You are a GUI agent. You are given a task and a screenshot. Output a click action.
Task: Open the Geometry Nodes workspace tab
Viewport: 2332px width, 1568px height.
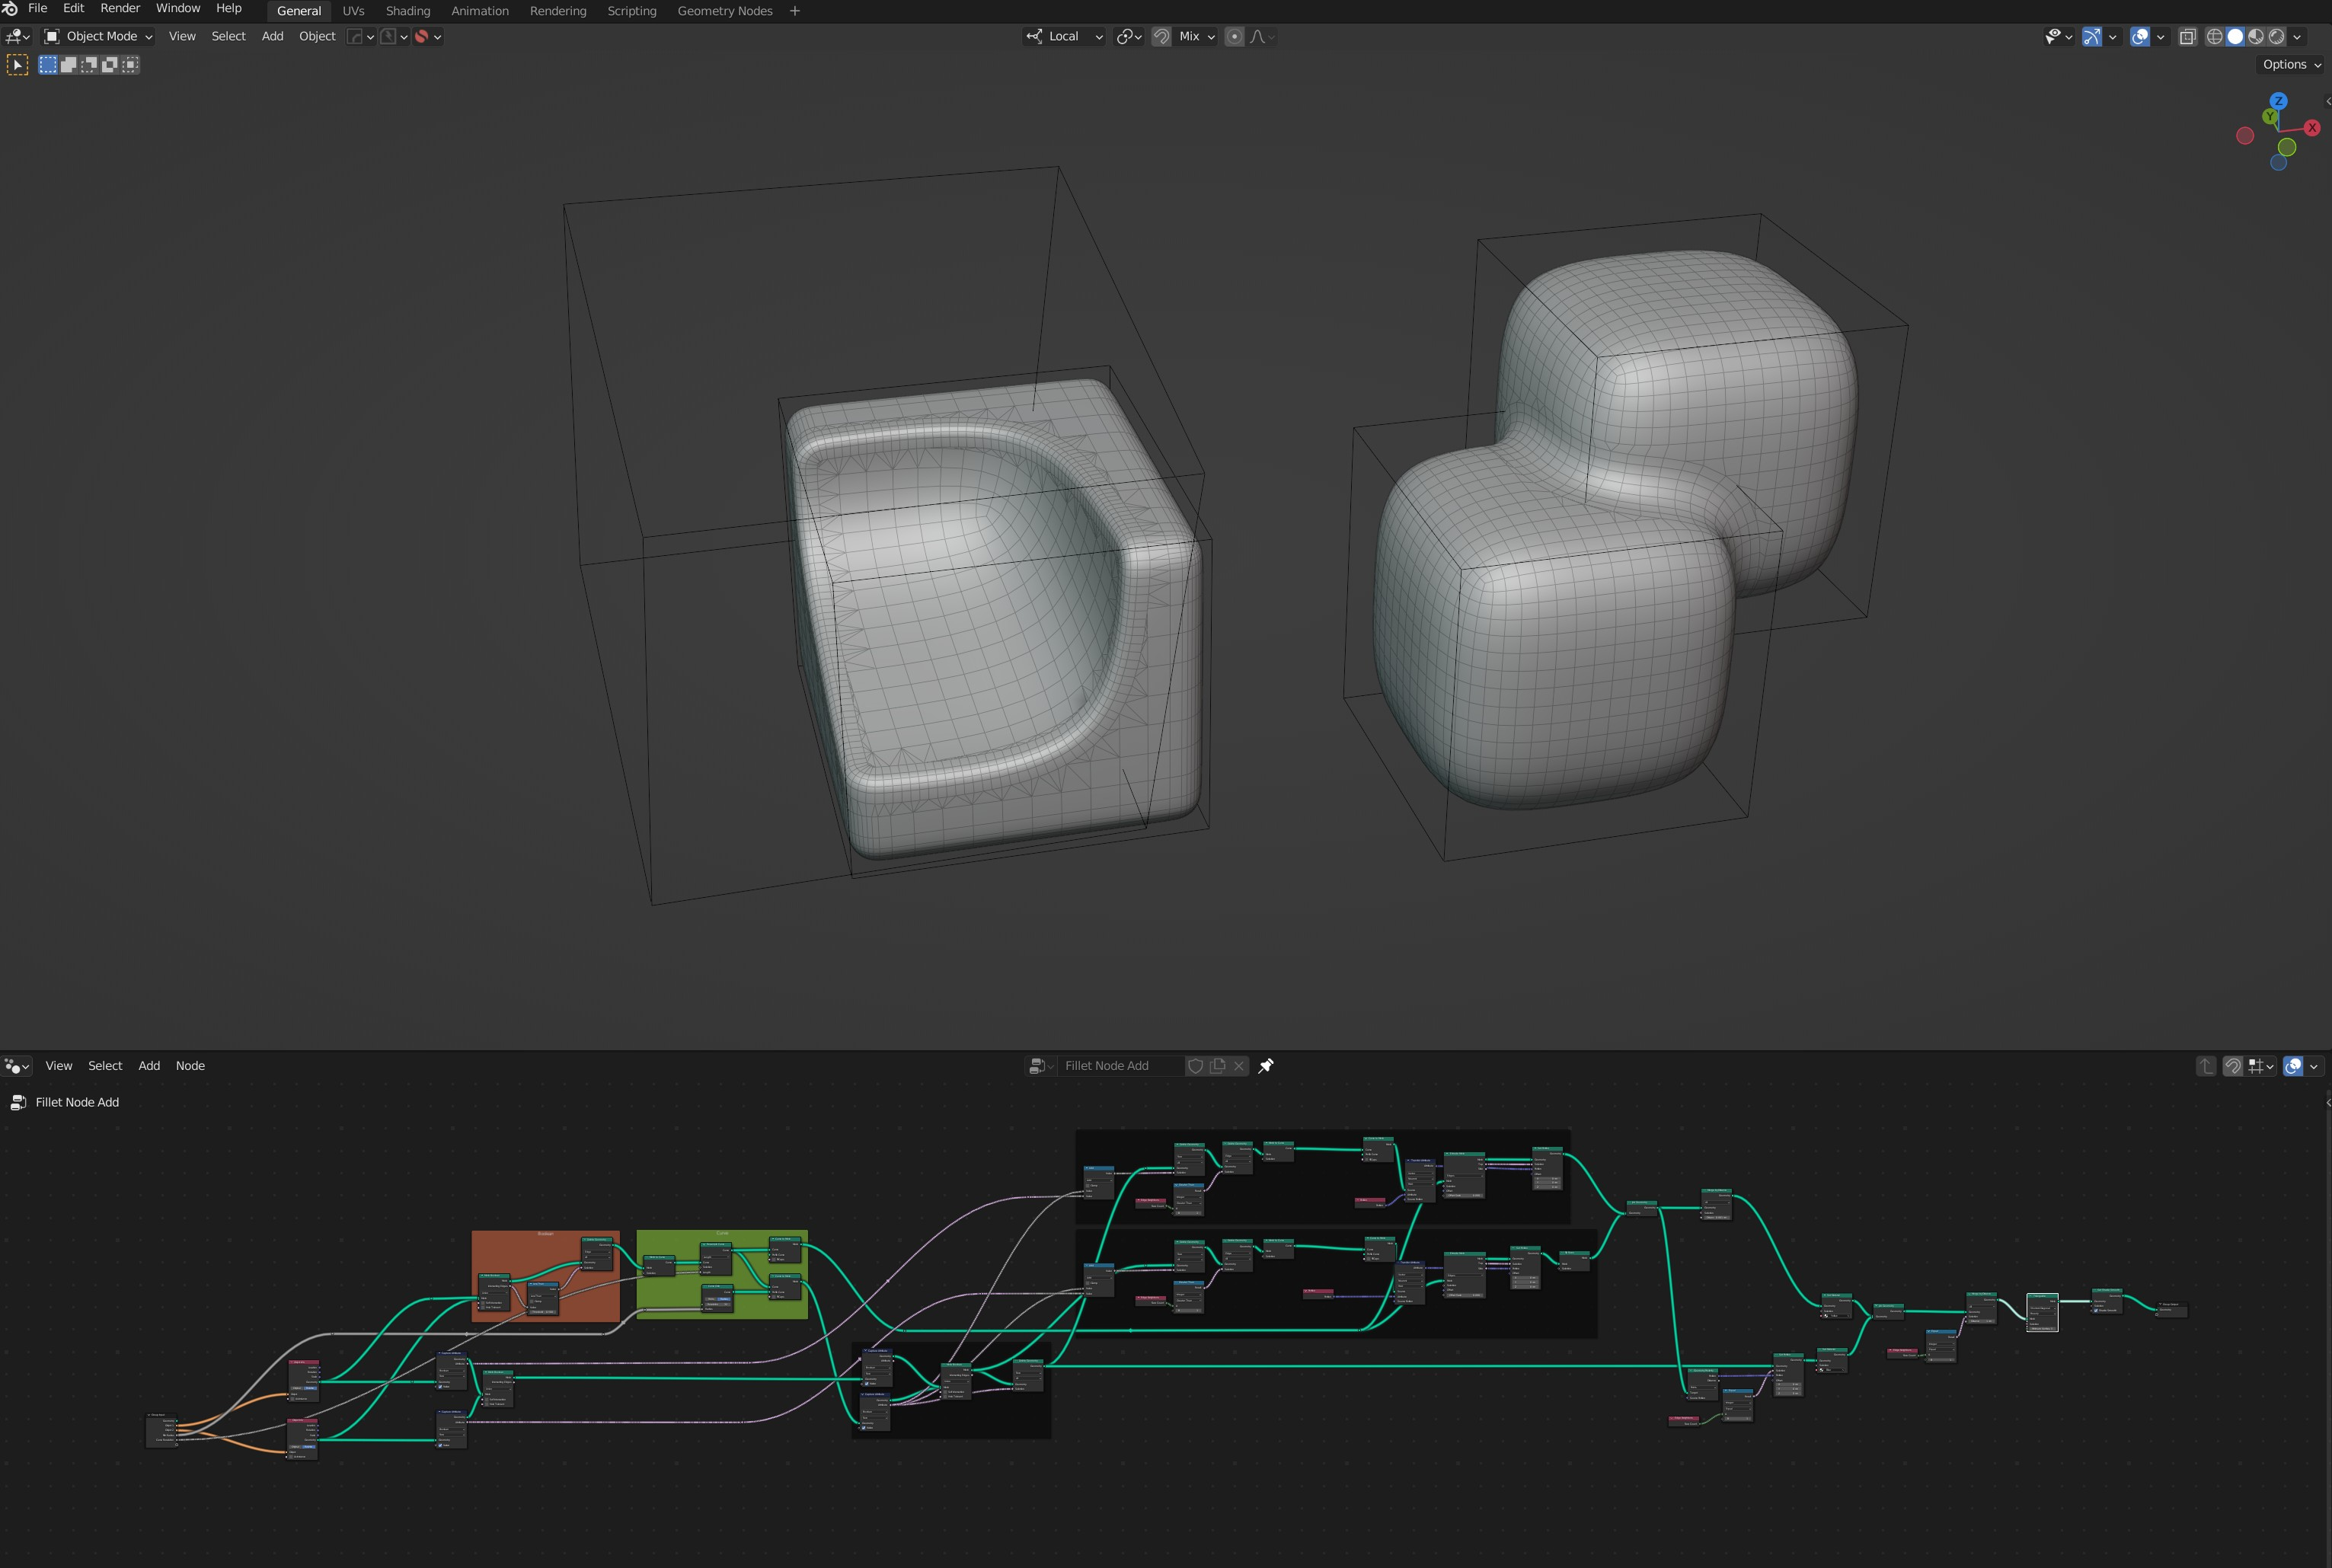click(724, 11)
